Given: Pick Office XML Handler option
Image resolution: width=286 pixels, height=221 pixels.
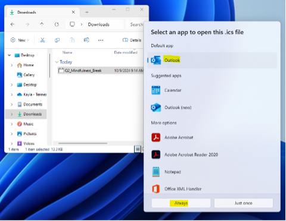Looking at the screenshot, I should coord(212,189).
